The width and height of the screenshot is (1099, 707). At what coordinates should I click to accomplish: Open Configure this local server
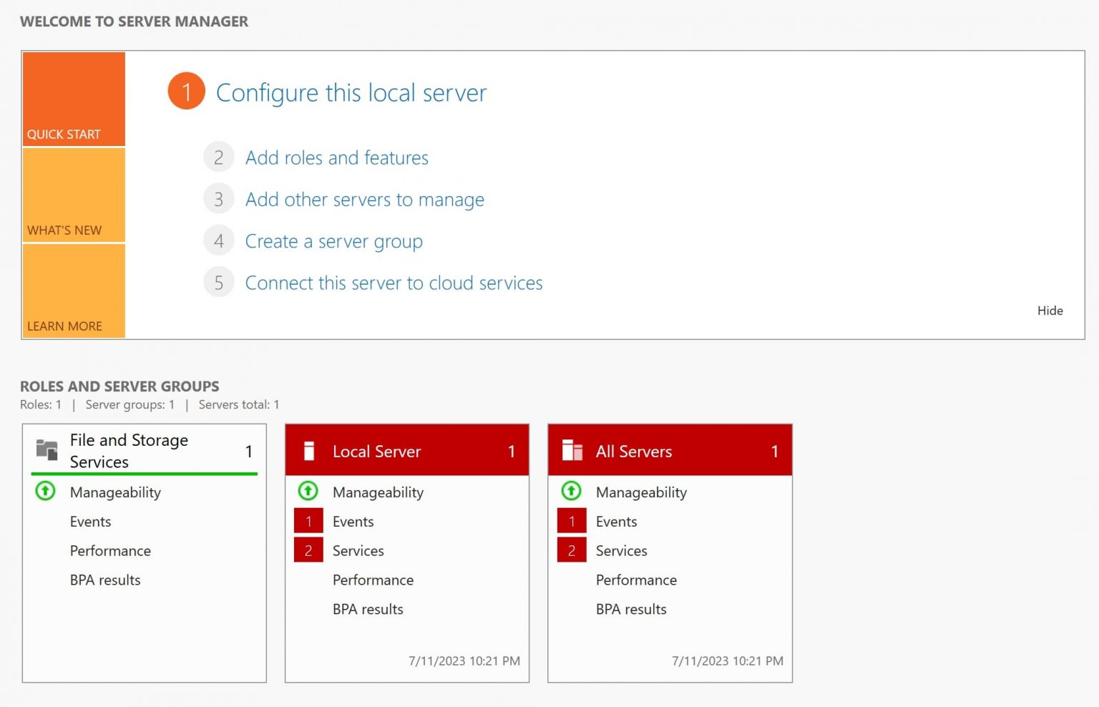tap(351, 92)
